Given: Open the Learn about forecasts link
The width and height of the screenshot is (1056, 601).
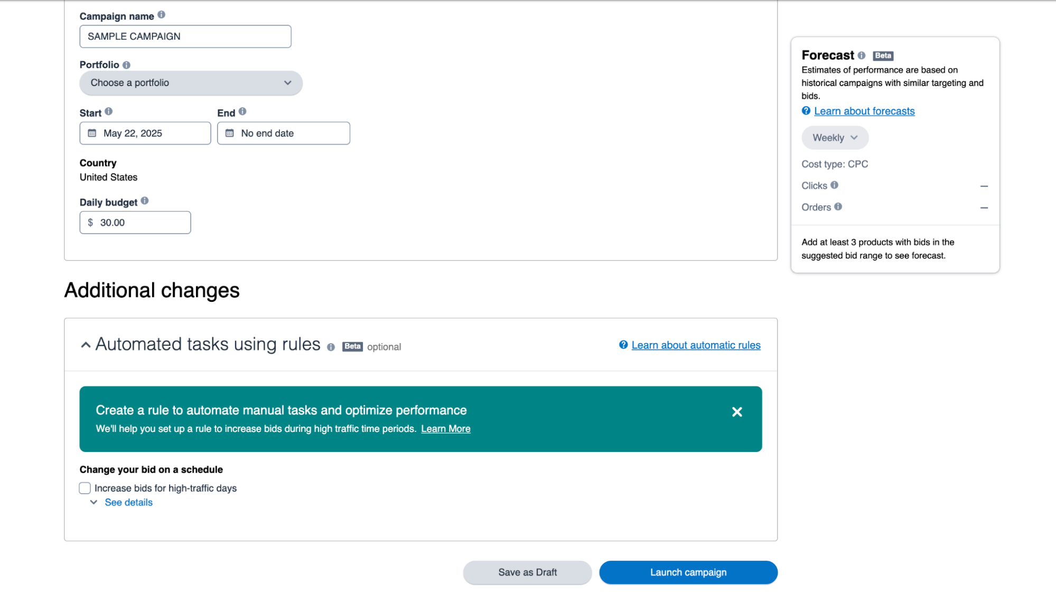Looking at the screenshot, I should (x=864, y=111).
